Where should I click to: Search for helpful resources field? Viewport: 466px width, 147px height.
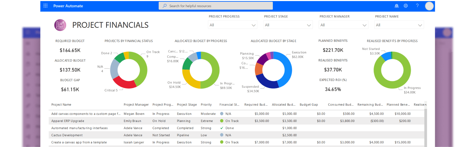[x=216, y=6]
